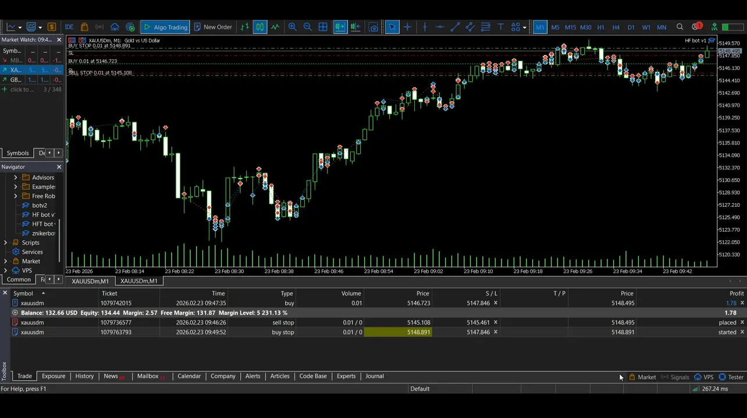Open the shapes objects dropdown arrow
The height and width of the screenshot is (418, 747).
524,27
